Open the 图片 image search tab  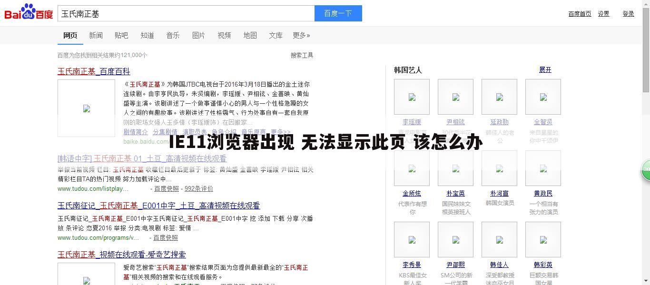coord(198,35)
